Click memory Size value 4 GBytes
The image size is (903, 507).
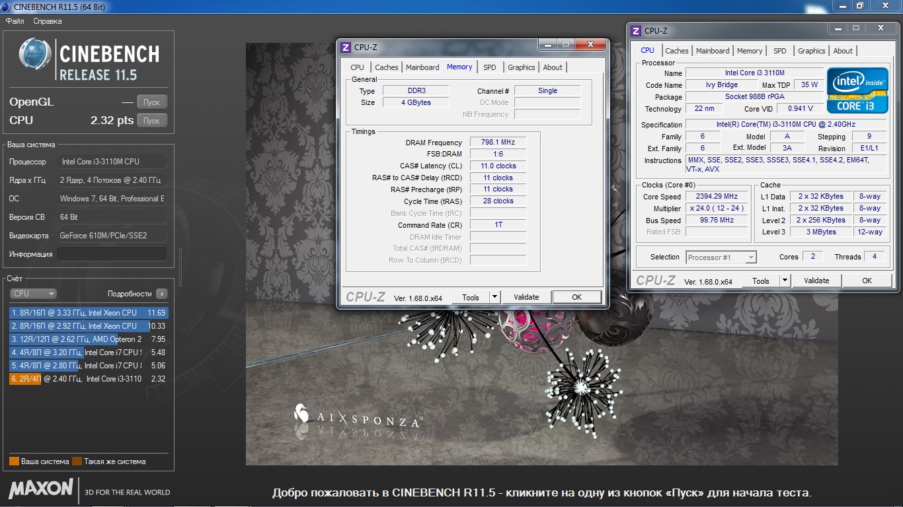tap(416, 102)
